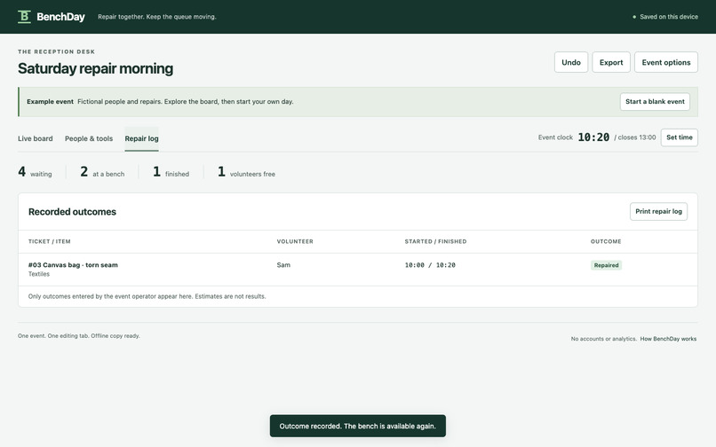
Task: Click the 10:00 / 10:20 time cell
Action: tap(430, 265)
